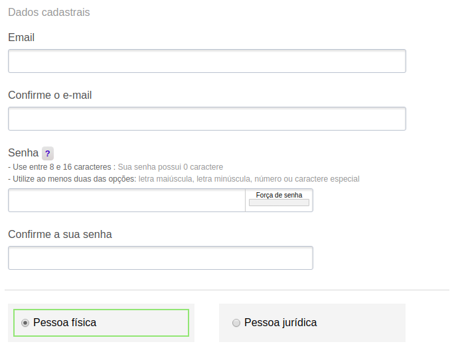This screenshot has width=460, height=352.
Task: Click the "Dados cadastrais" section heading
Action: (x=49, y=12)
